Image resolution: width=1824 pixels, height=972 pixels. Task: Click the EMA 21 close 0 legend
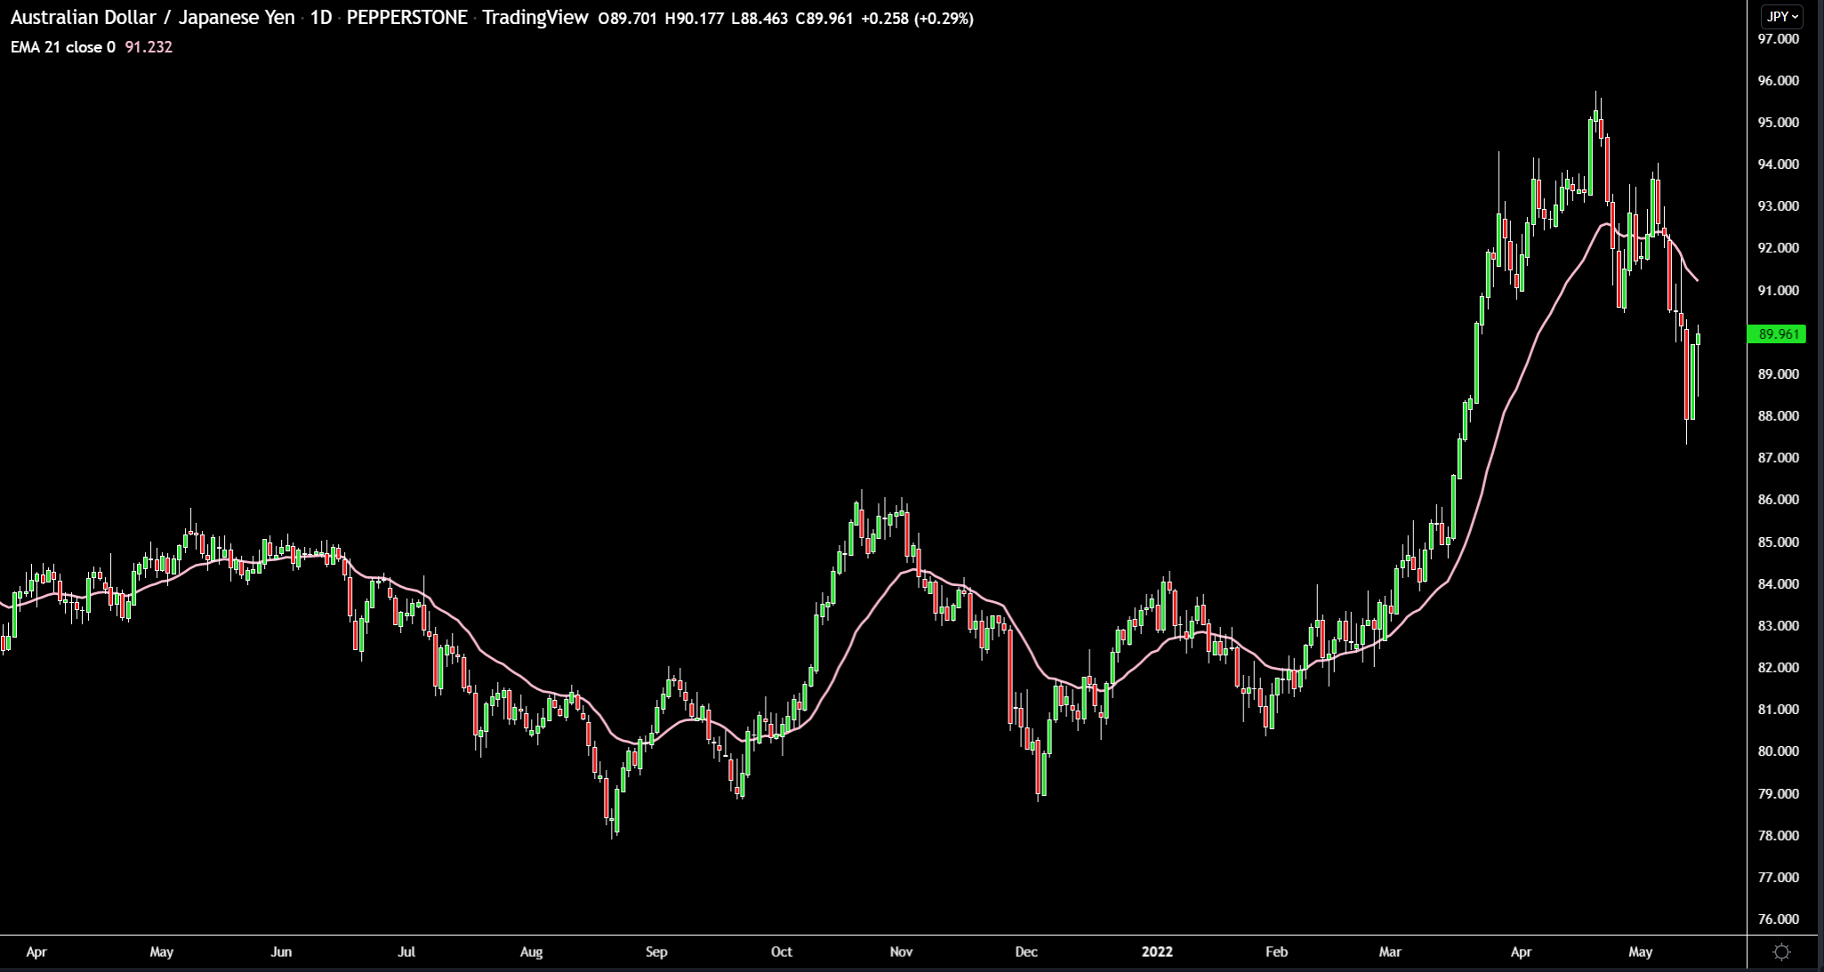pyautogui.click(x=62, y=47)
